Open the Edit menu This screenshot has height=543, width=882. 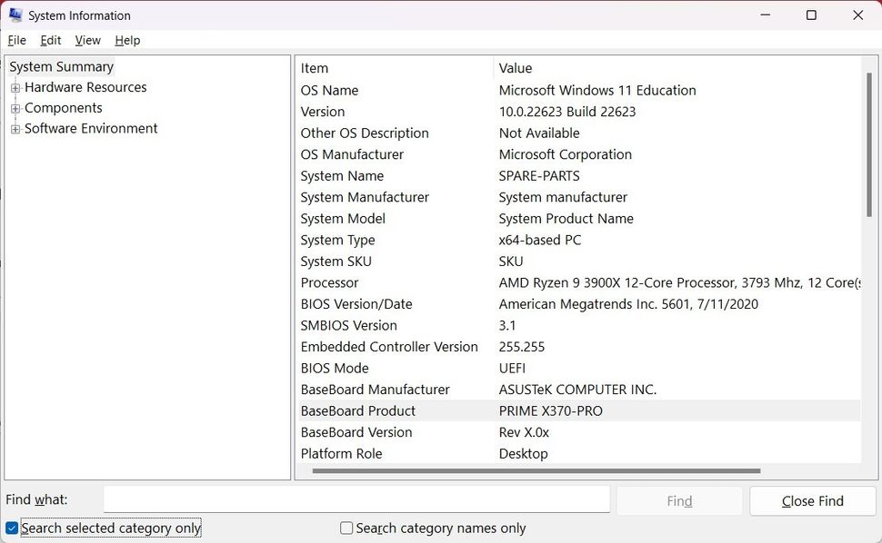(50, 40)
